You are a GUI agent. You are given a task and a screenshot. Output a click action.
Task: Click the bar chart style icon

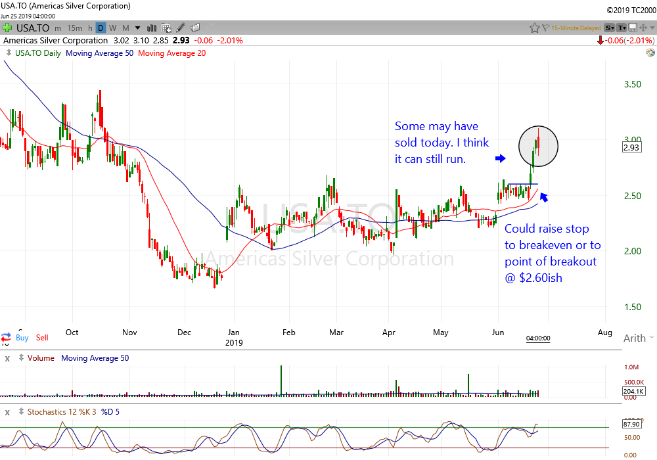[x=152, y=28]
